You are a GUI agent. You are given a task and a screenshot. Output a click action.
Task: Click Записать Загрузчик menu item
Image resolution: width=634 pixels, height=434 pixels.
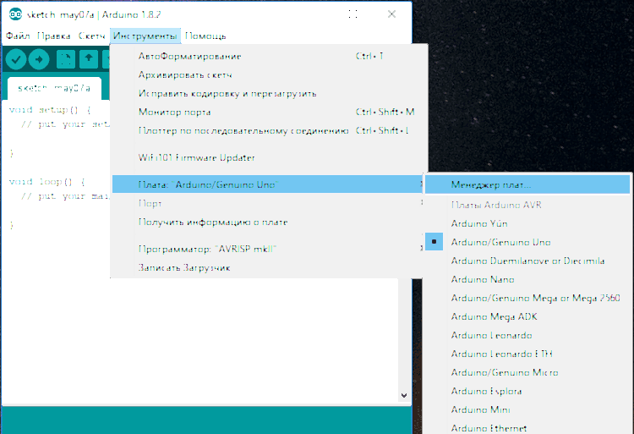184,267
